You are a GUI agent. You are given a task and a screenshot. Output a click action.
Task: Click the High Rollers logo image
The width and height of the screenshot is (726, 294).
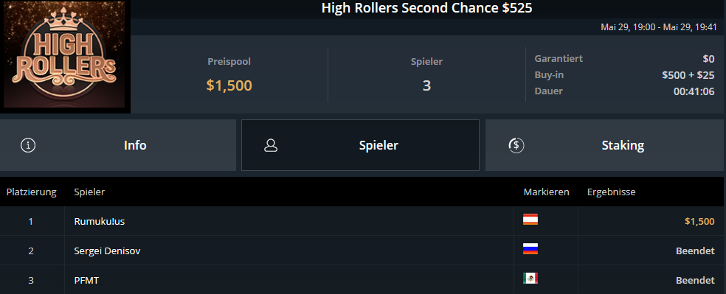(x=65, y=57)
